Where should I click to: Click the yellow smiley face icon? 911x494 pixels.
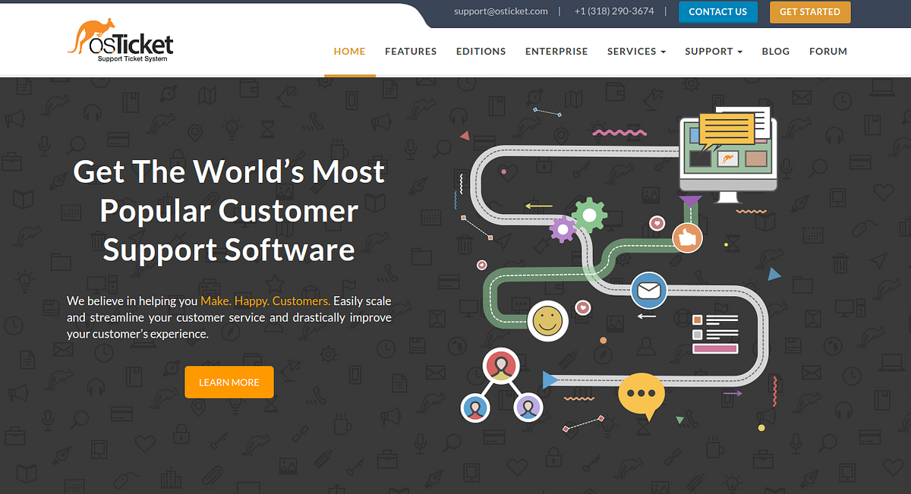pos(547,319)
